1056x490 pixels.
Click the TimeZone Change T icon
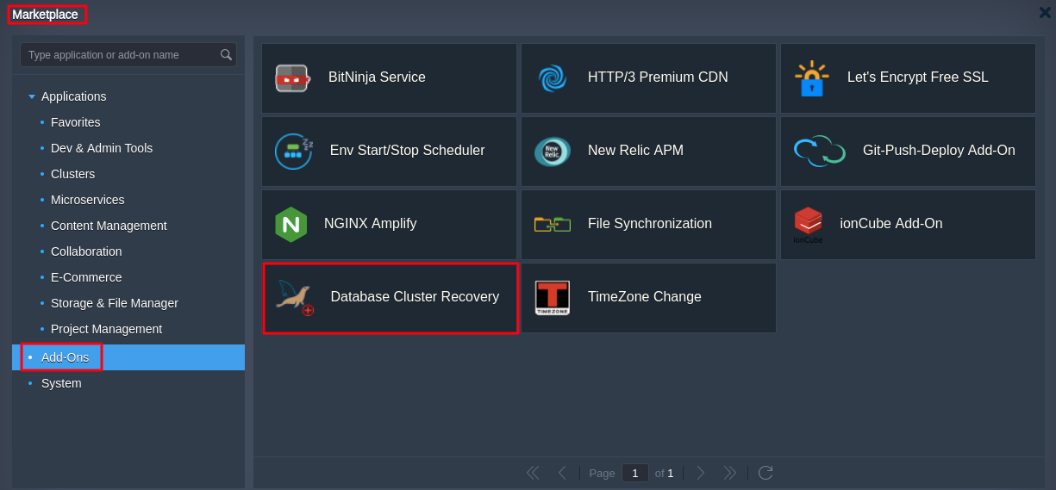pyautogui.click(x=552, y=298)
